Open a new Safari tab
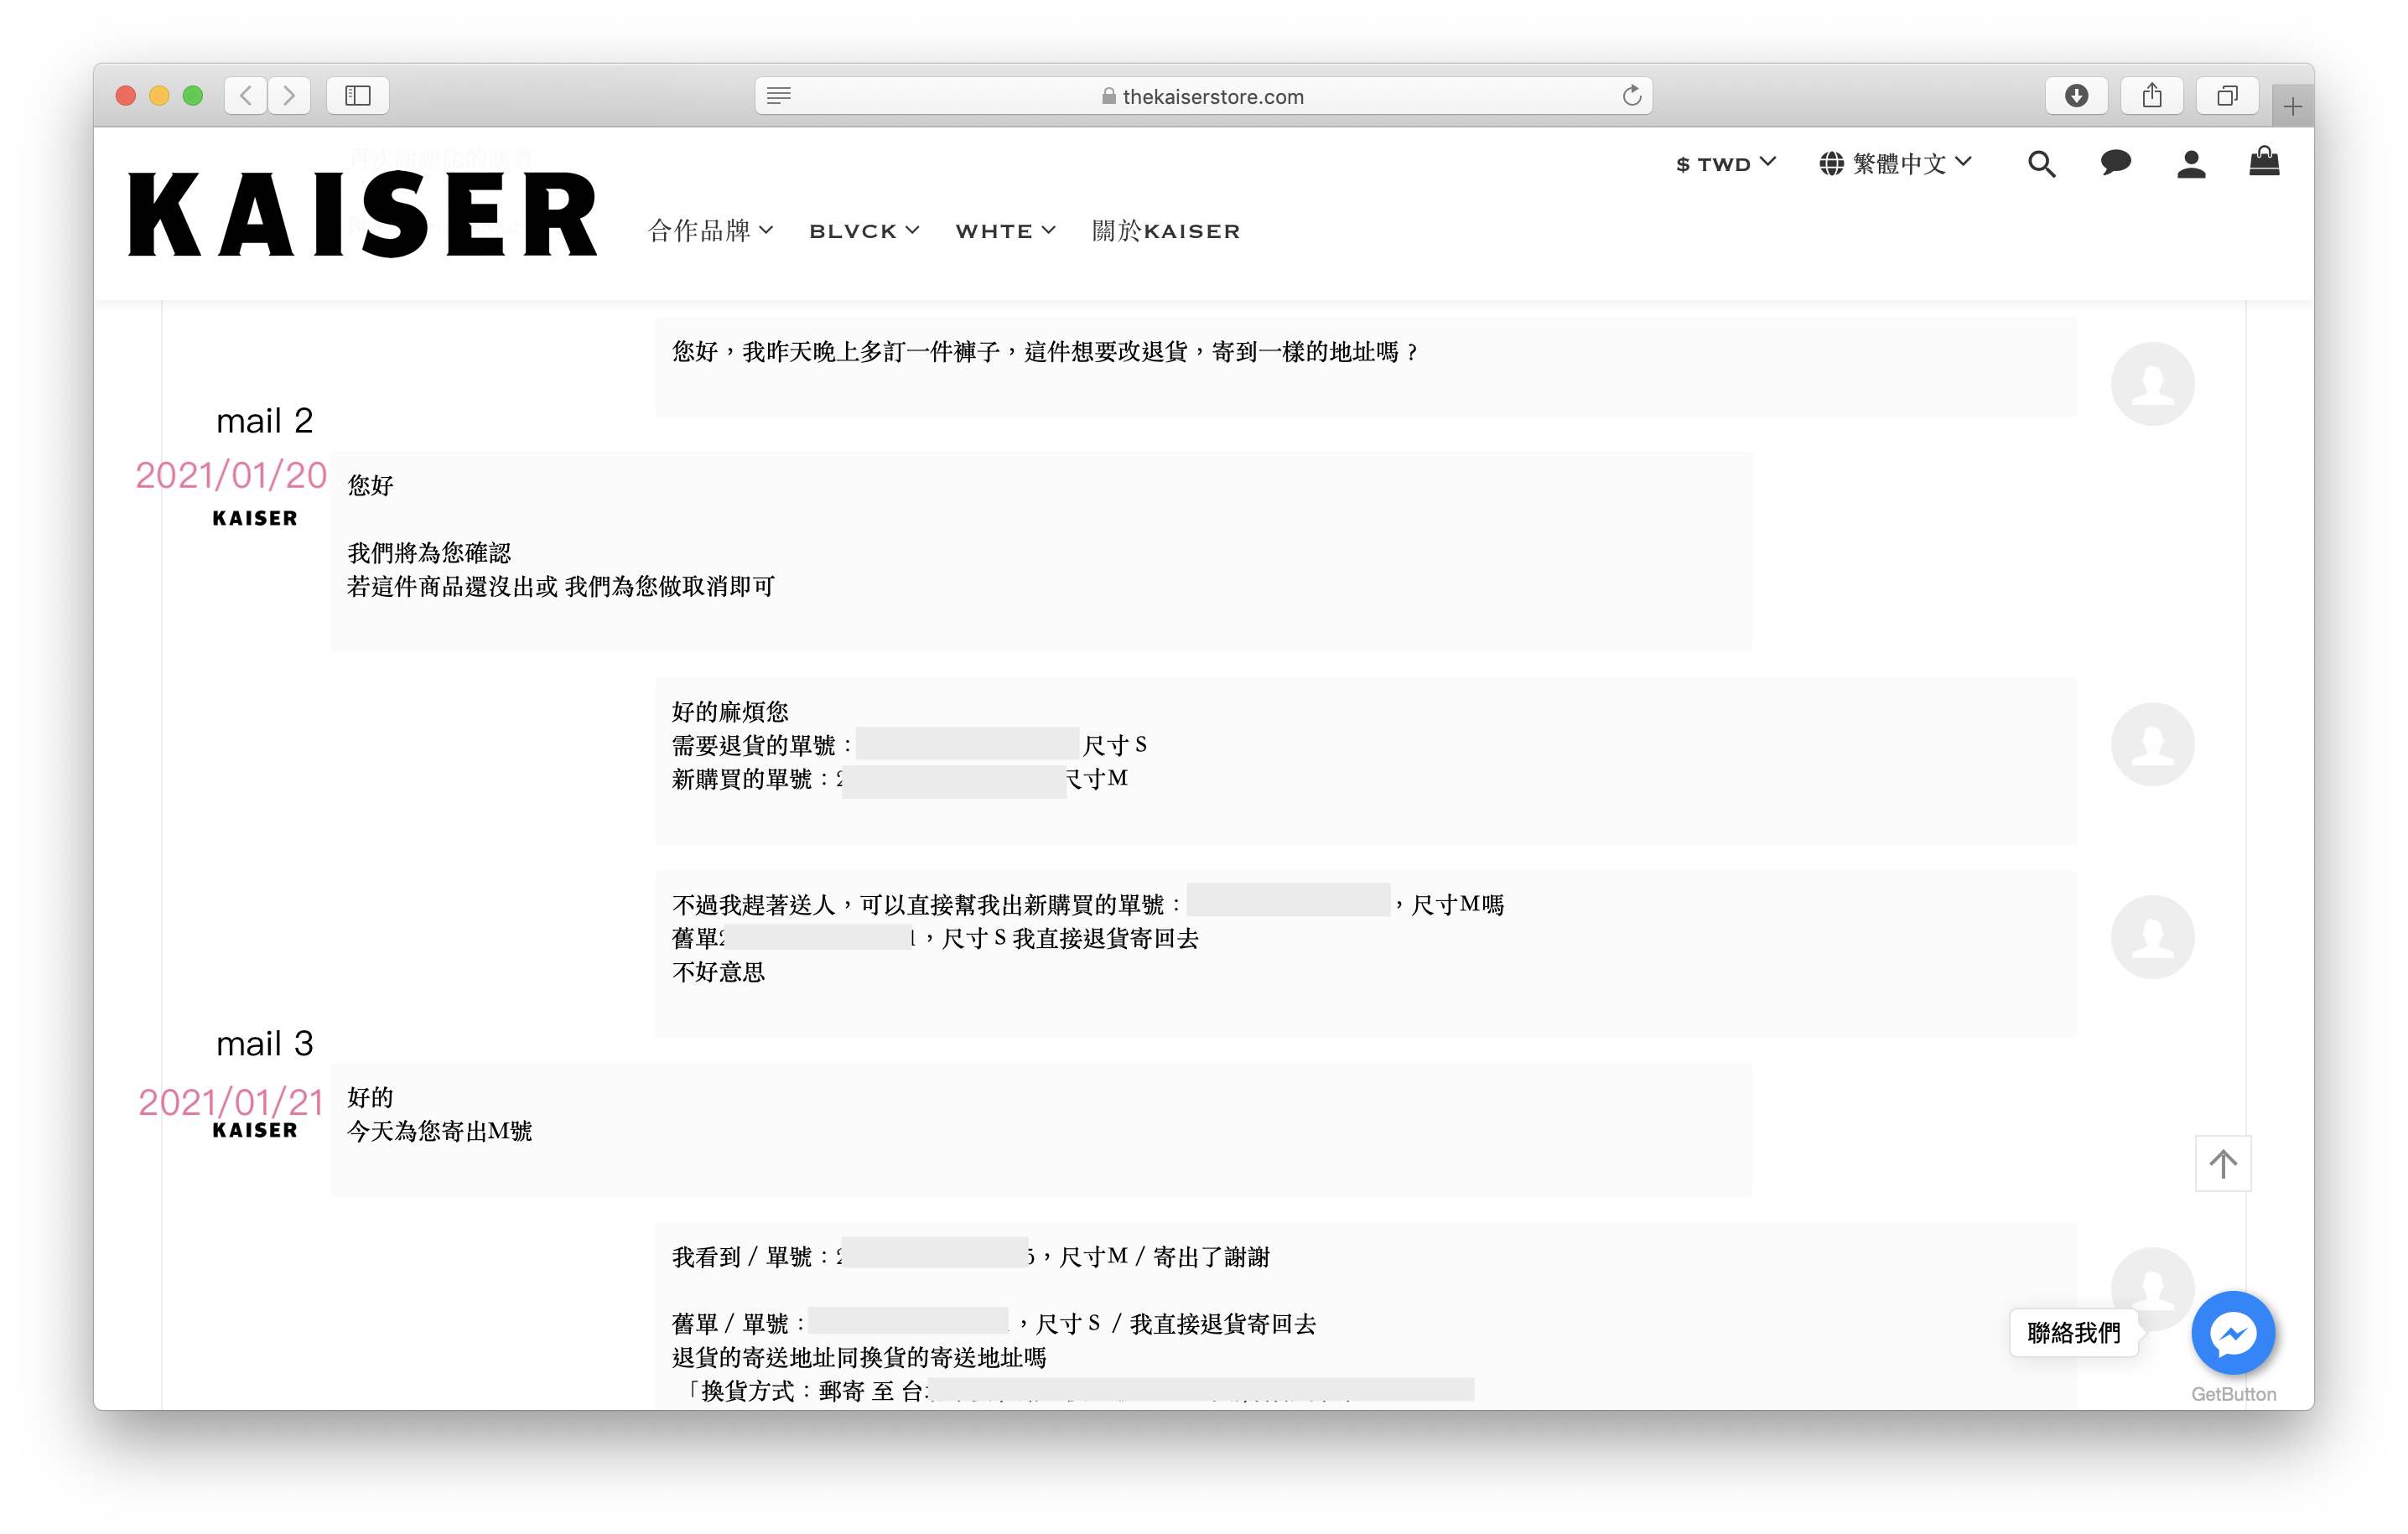Screen dimensions: 2408x1534 pos(2292,106)
